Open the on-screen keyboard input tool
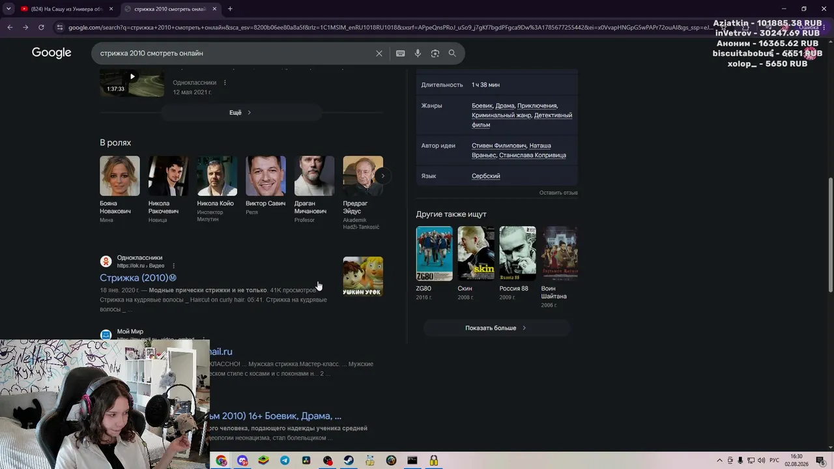This screenshot has height=469, width=834. [x=401, y=53]
